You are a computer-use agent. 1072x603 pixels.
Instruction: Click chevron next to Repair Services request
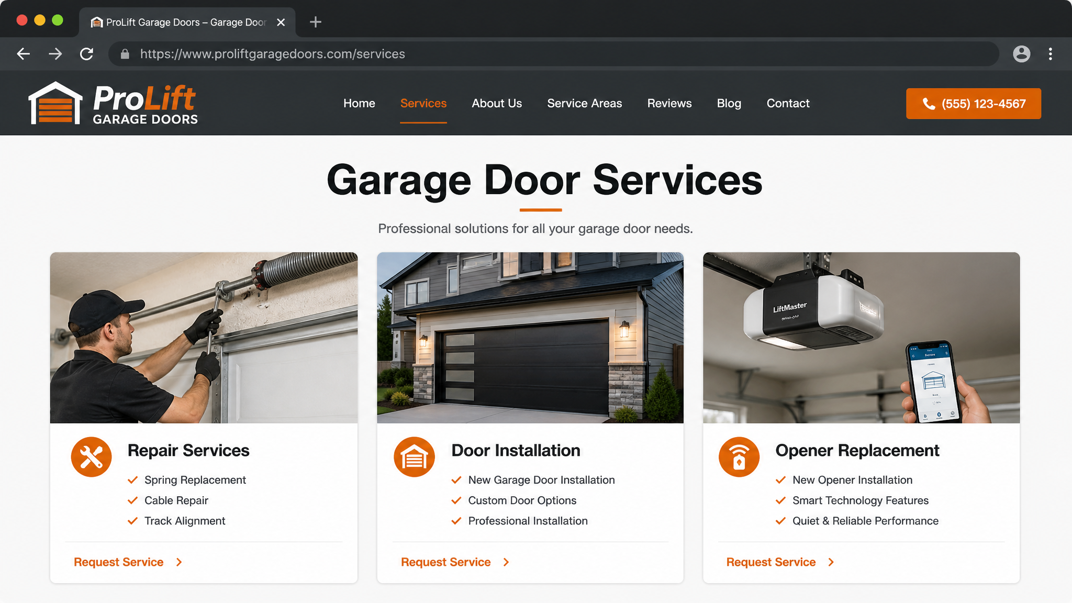179,562
